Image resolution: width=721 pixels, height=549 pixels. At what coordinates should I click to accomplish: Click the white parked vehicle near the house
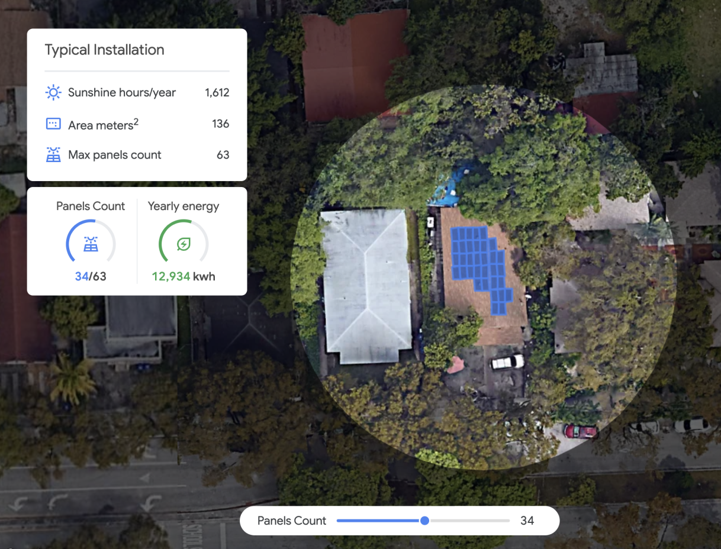tap(507, 361)
